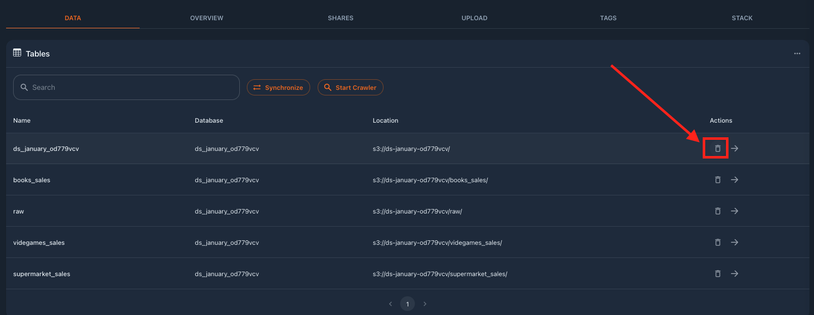The height and width of the screenshot is (315, 814).
Task: Select the videgames_sales name cell
Action: [x=39, y=243]
